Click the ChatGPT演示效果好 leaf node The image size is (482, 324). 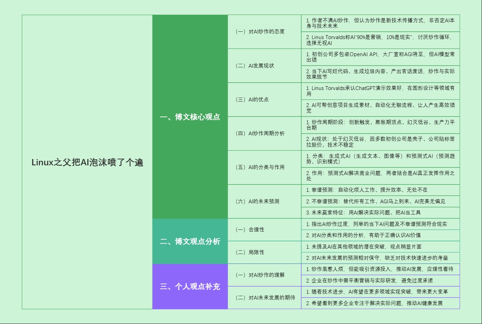(x=380, y=91)
